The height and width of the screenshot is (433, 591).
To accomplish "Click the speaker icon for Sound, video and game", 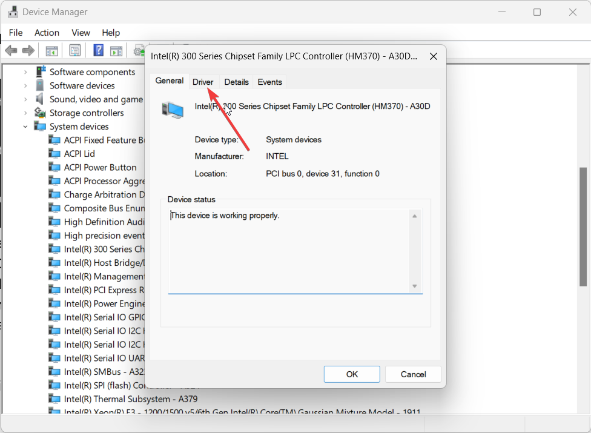I will pyautogui.click(x=39, y=99).
